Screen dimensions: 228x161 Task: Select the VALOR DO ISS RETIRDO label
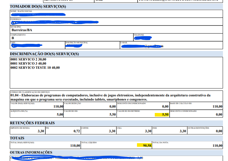coord(129,111)
